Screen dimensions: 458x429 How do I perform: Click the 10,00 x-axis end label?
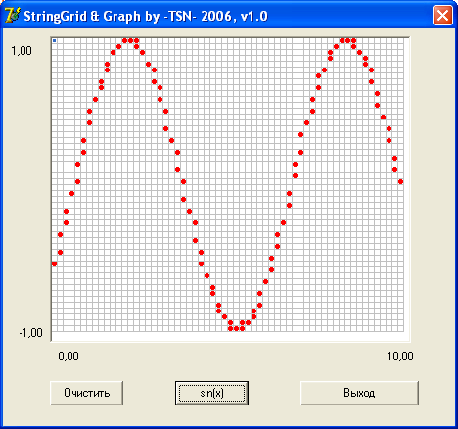pos(400,356)
